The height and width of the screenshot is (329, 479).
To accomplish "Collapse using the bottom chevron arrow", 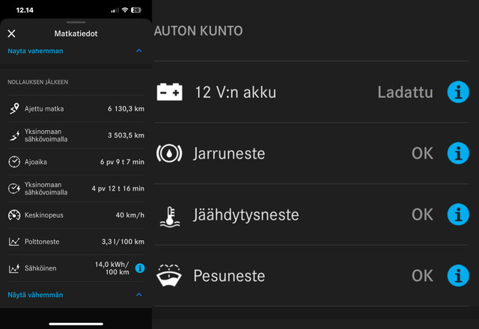I will click(139, 295).
